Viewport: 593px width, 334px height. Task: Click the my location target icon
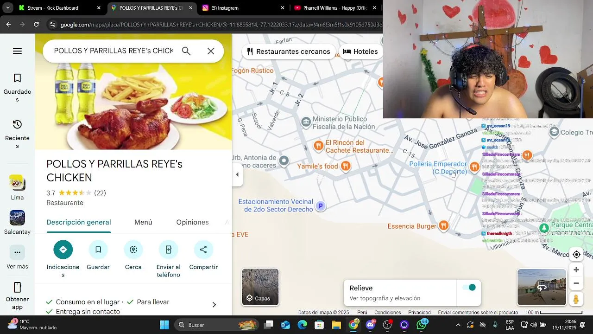[576, 254]
